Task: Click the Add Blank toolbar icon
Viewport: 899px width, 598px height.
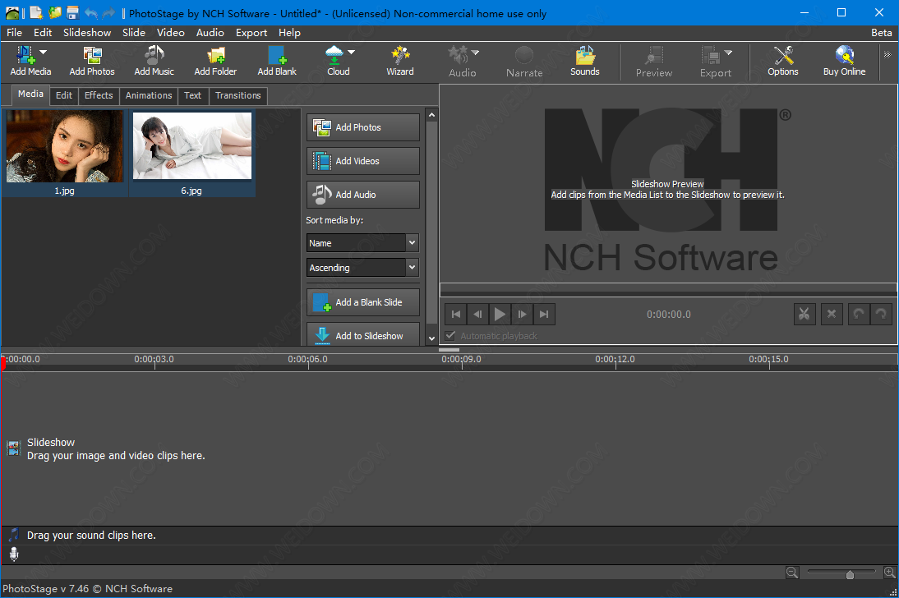Action: 277,55
